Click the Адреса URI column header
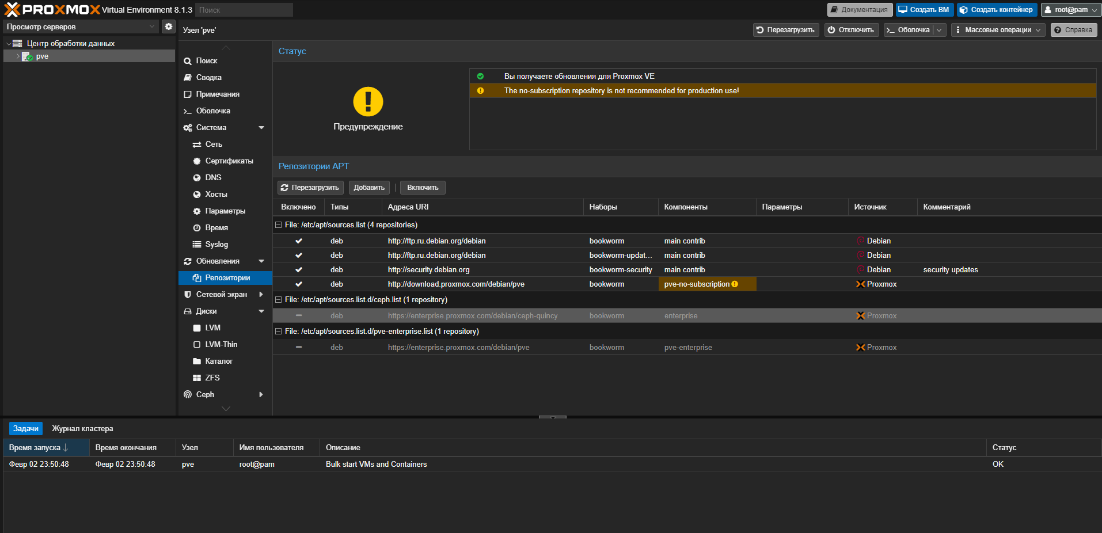This screenshot has height=533, width=1102. [x=482, y=207]
